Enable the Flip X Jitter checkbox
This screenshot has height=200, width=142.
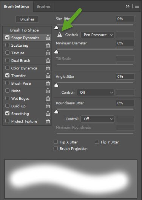click(56, 142)
